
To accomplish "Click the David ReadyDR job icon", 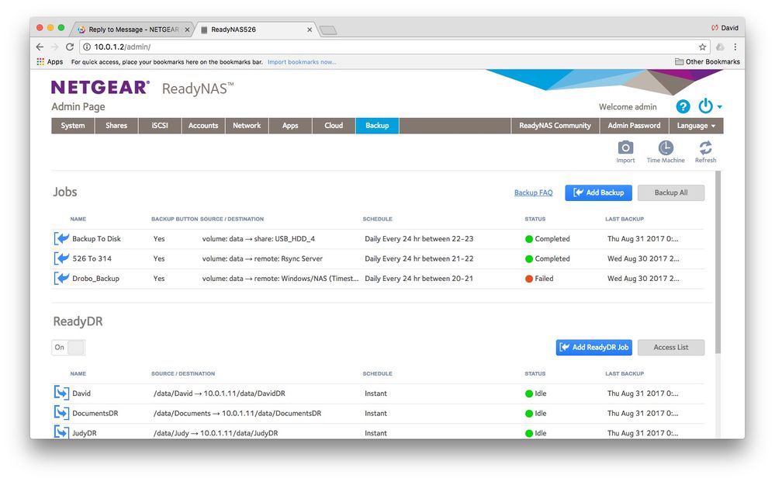I will coord(61,393).
